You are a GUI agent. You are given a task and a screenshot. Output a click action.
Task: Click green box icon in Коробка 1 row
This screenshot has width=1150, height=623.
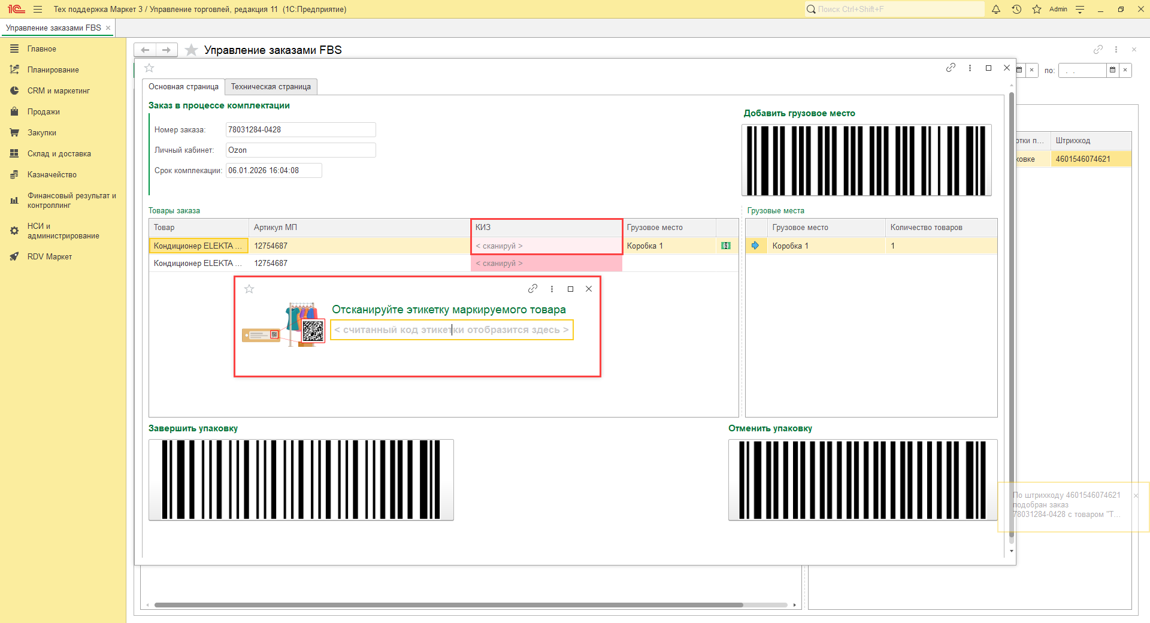click(x=726, y=246)
